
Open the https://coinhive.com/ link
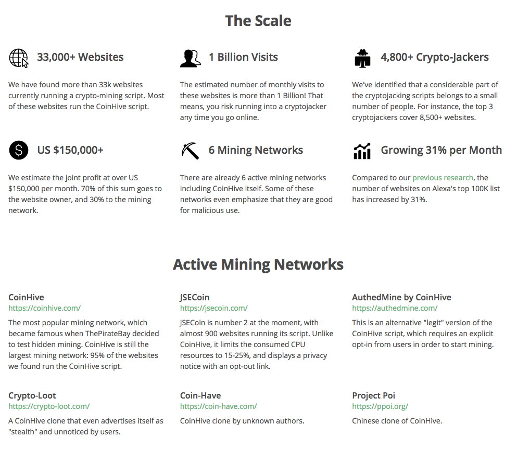[44, 308]
